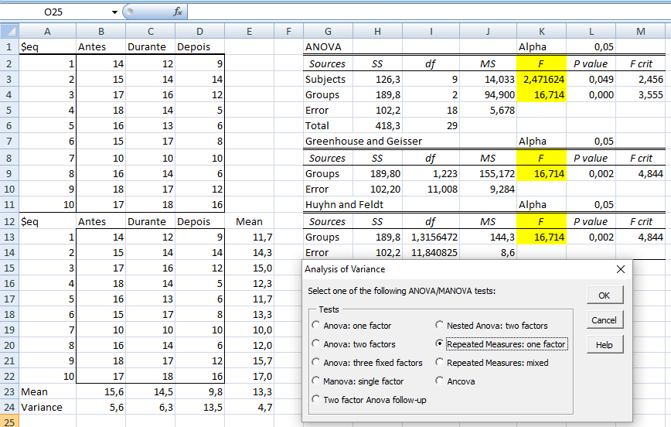This screenshot has height=427, width=671.
Task: Click the MS value 144,3
Action: (489, 237)
